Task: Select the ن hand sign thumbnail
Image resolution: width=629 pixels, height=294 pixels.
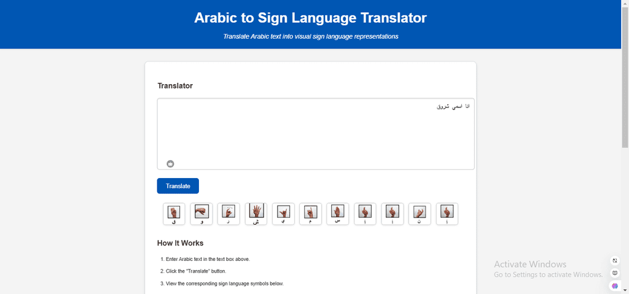Action: coord(420,214)
